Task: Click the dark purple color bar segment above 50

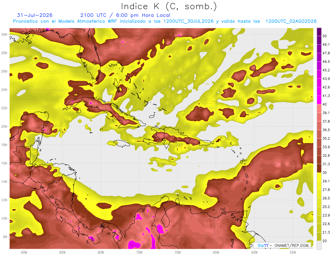Action: 319,32
